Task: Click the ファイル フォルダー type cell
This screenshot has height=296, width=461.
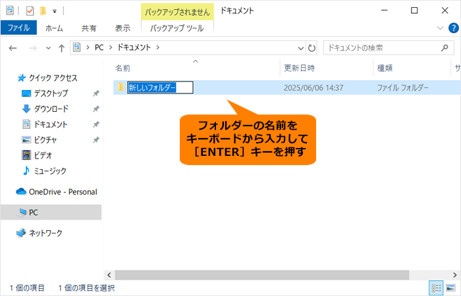Action: pos(402,87)
